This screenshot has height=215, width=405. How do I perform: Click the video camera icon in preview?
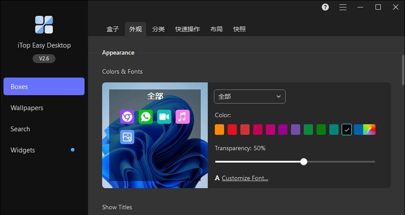point(164,117)
